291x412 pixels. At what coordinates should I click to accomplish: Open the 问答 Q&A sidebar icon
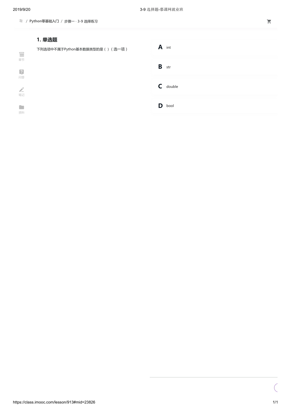click(21, 72)
